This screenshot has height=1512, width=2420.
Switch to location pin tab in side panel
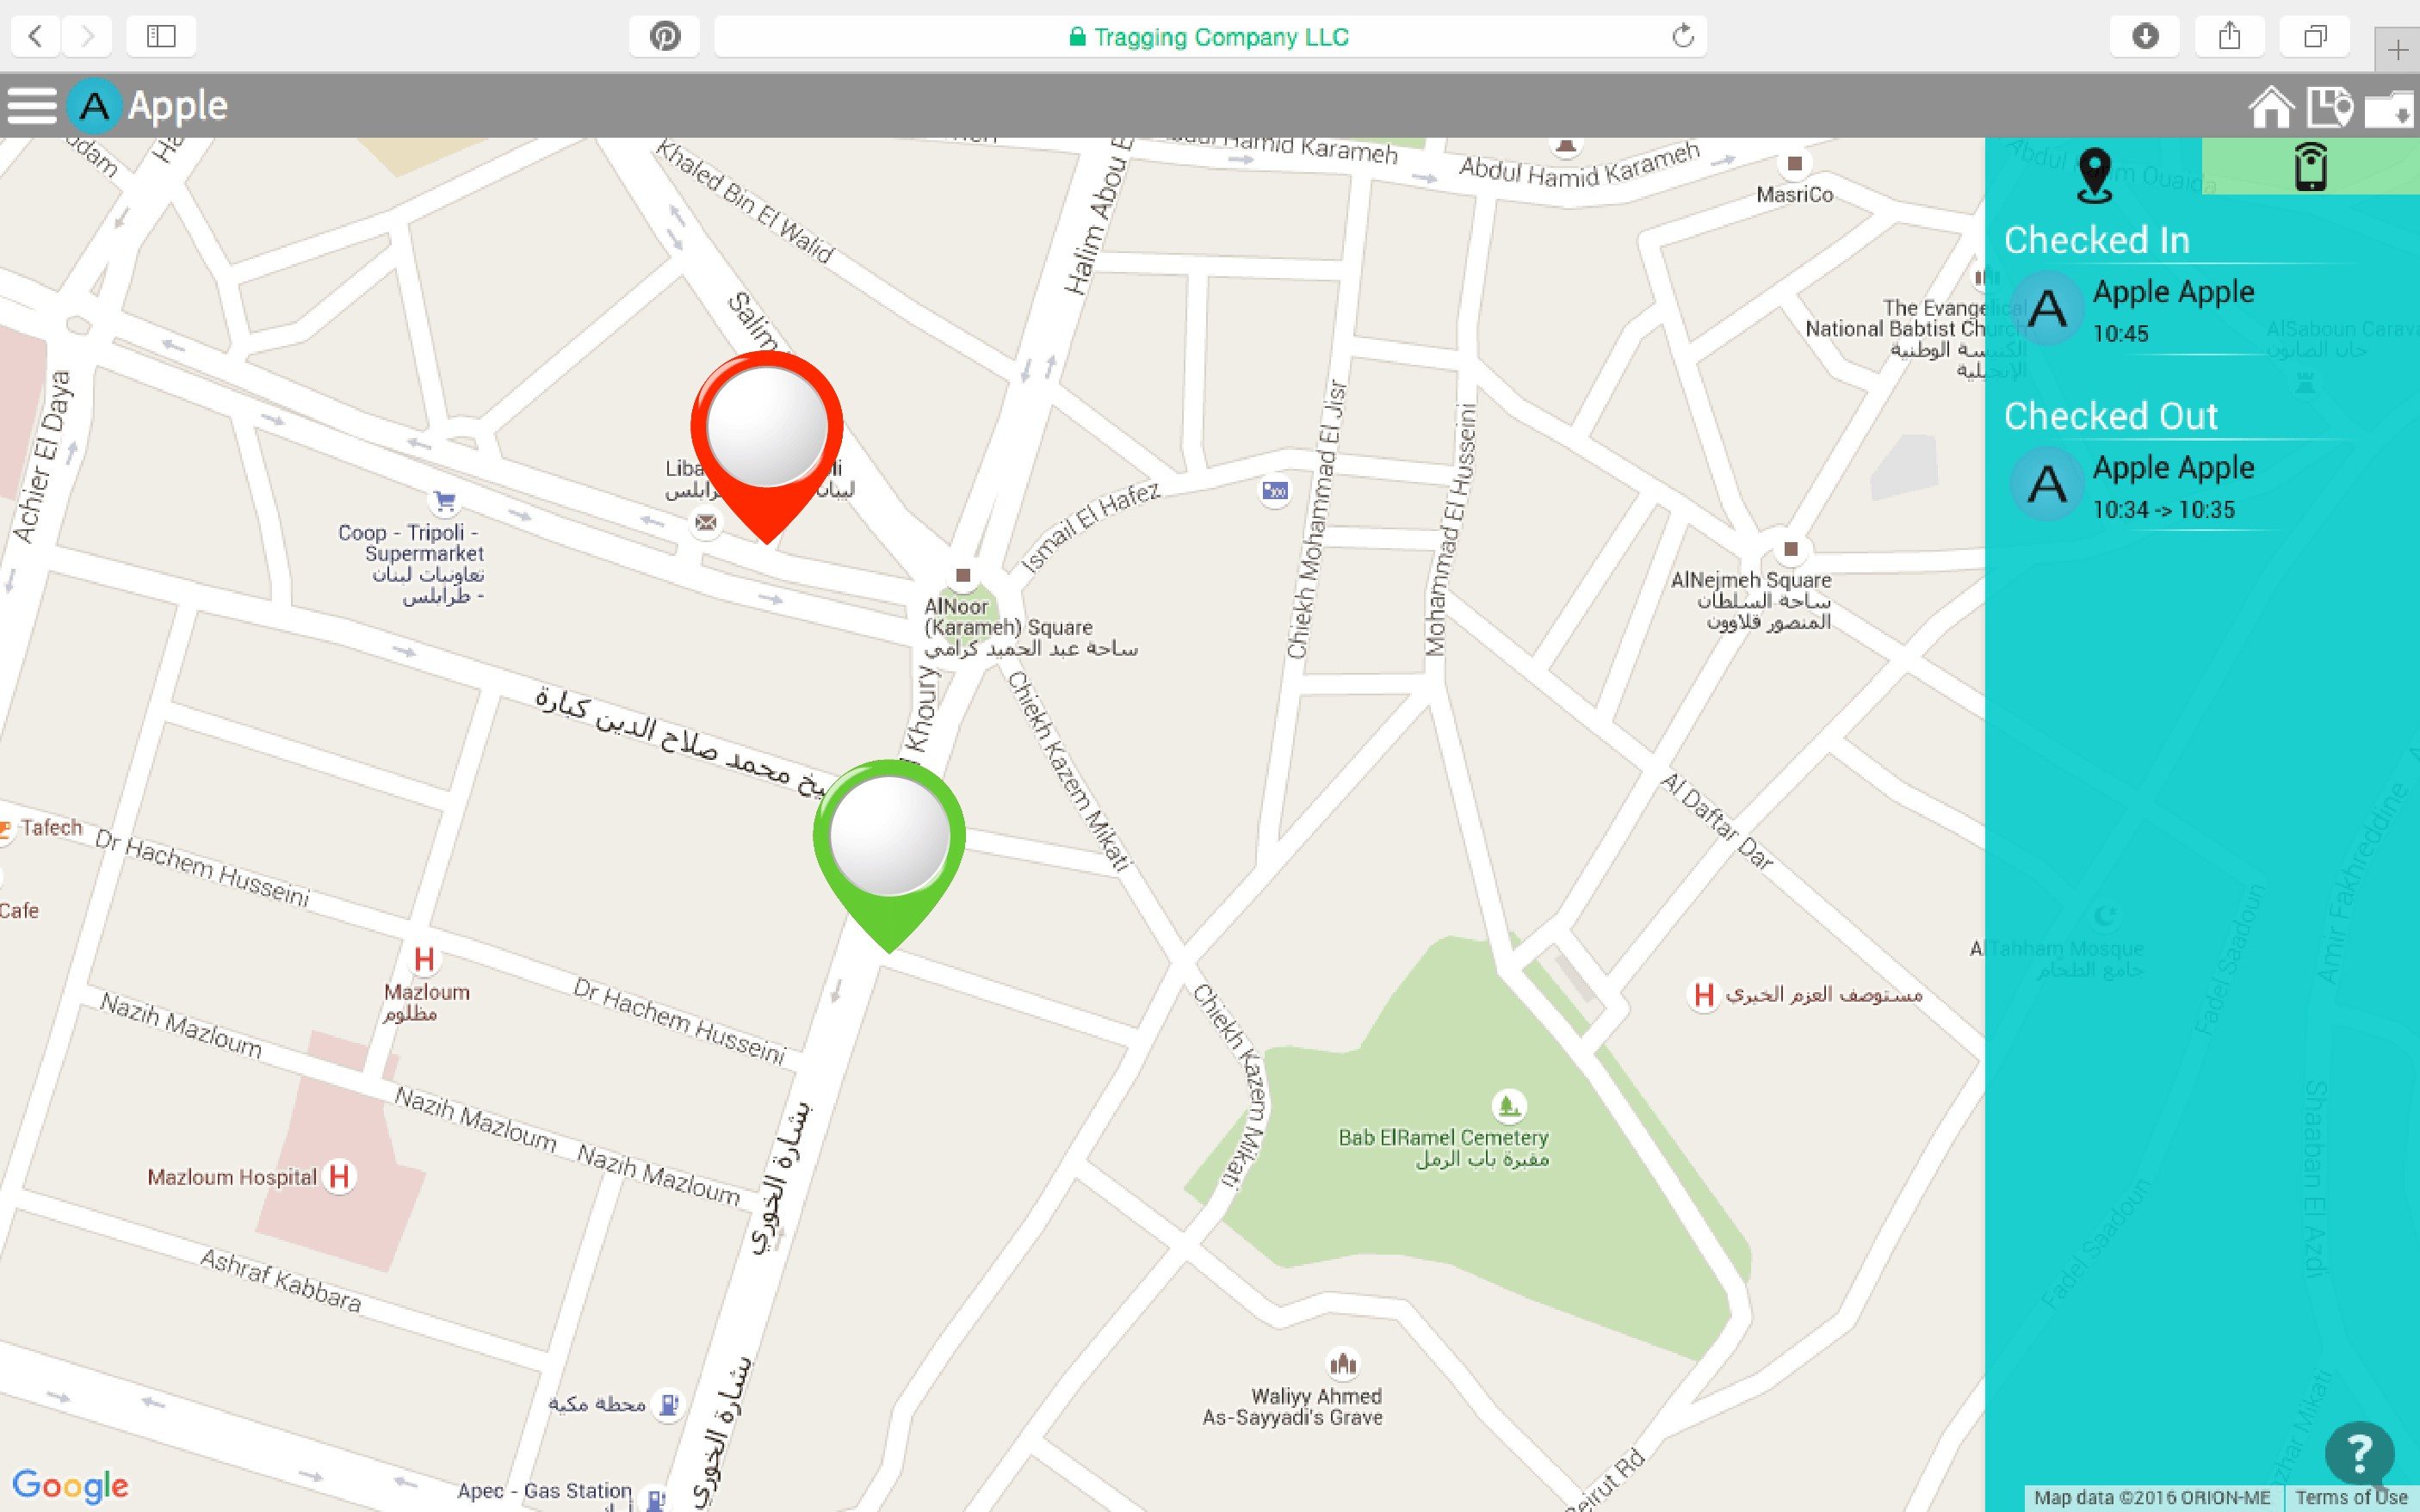(2094, 173)
